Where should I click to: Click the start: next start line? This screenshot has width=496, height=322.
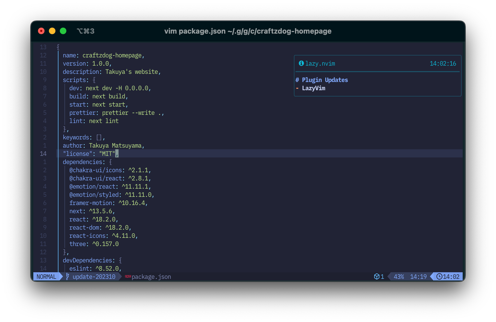pyautogui.click(x=99, y=104)
